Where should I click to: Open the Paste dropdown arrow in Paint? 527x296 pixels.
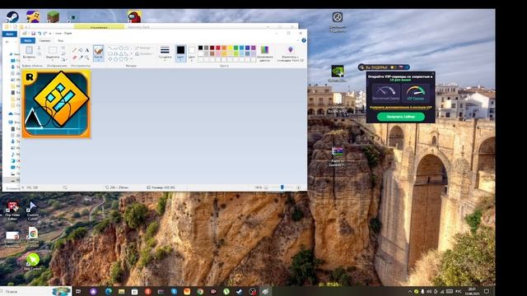(29, 59)
